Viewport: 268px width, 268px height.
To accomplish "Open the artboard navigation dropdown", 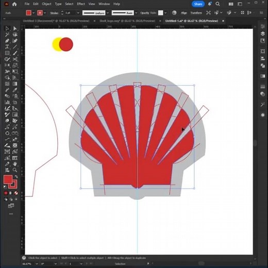I will pyautogui.click(x=81, y=264).
